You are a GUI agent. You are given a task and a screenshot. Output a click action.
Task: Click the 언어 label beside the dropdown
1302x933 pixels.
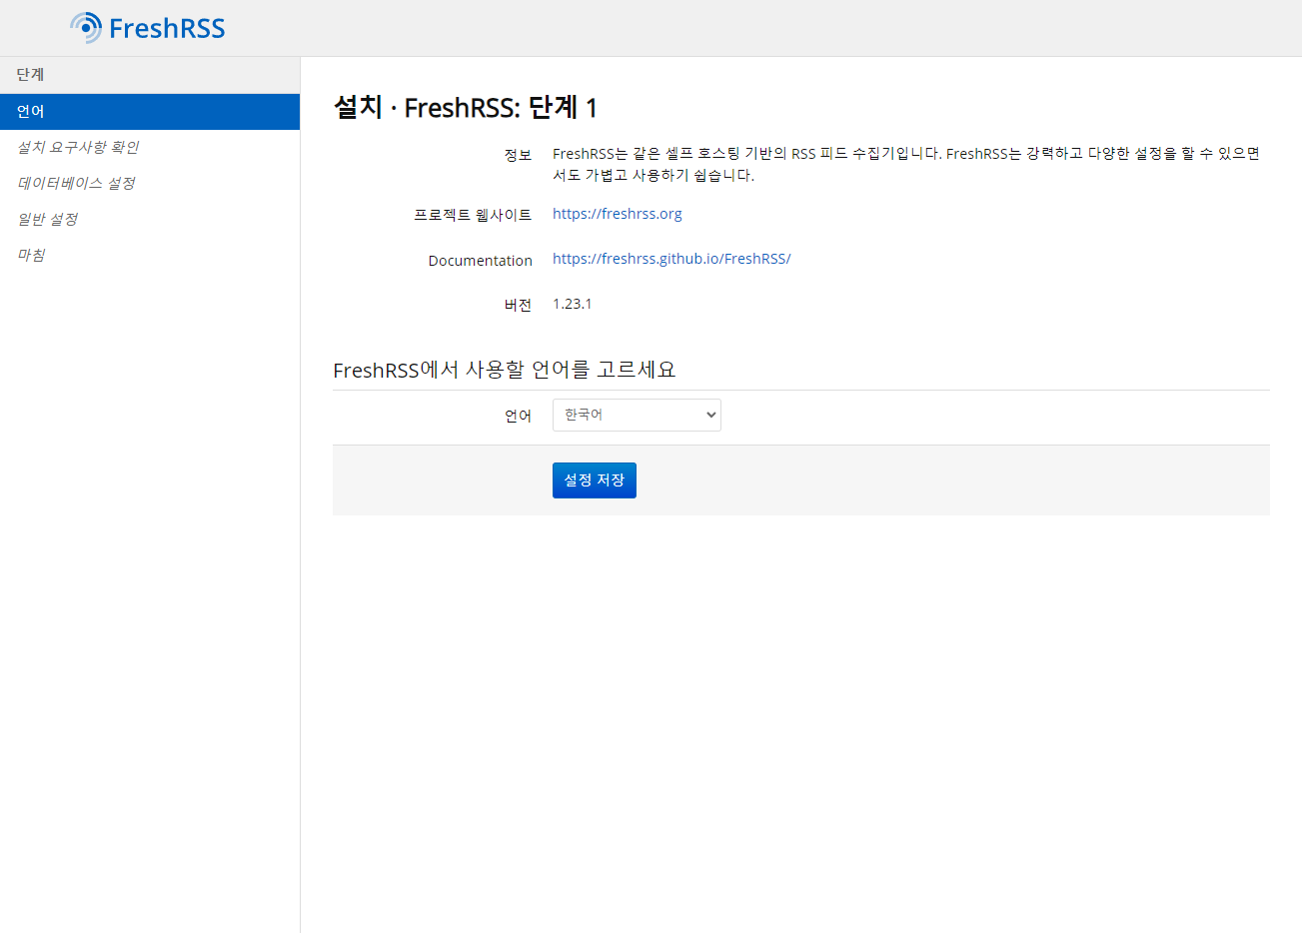click(x=518, y=417)
